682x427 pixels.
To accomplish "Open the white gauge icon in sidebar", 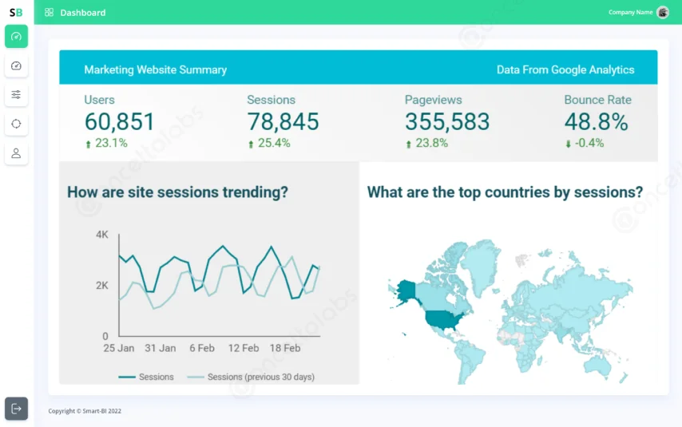I will point(16,65).
